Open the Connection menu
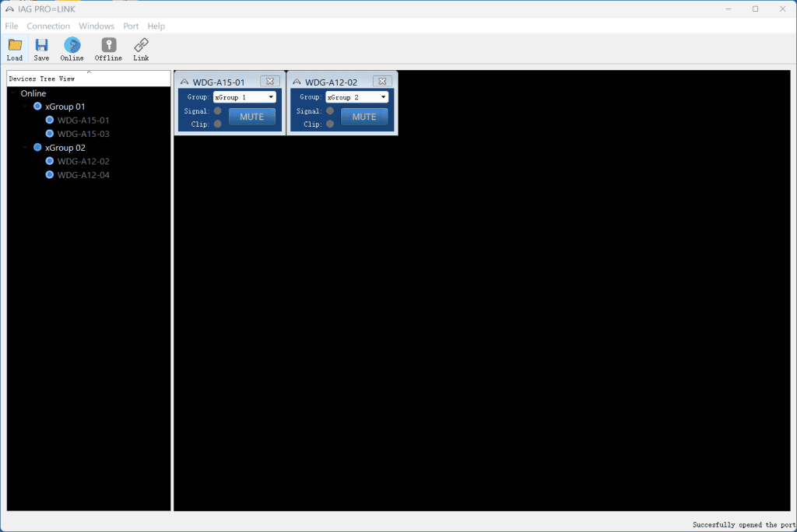The image size is (797, 532). 48,26
